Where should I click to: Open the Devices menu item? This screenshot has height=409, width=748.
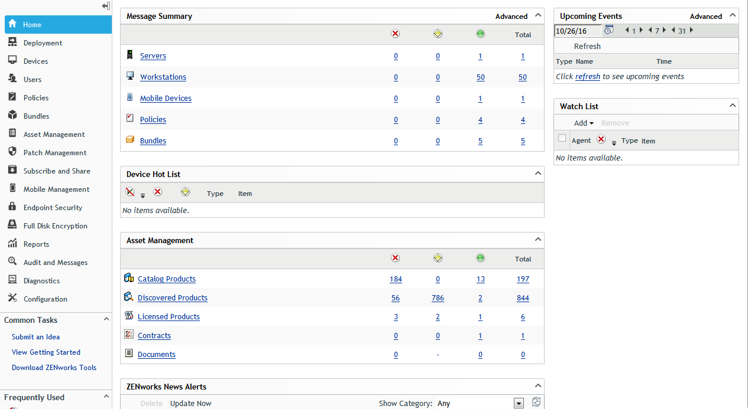coord(35,61)
